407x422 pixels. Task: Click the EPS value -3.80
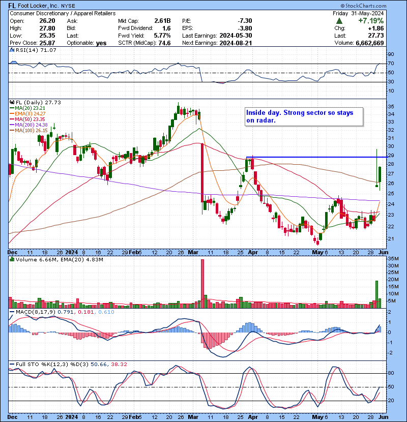(245, 28)
